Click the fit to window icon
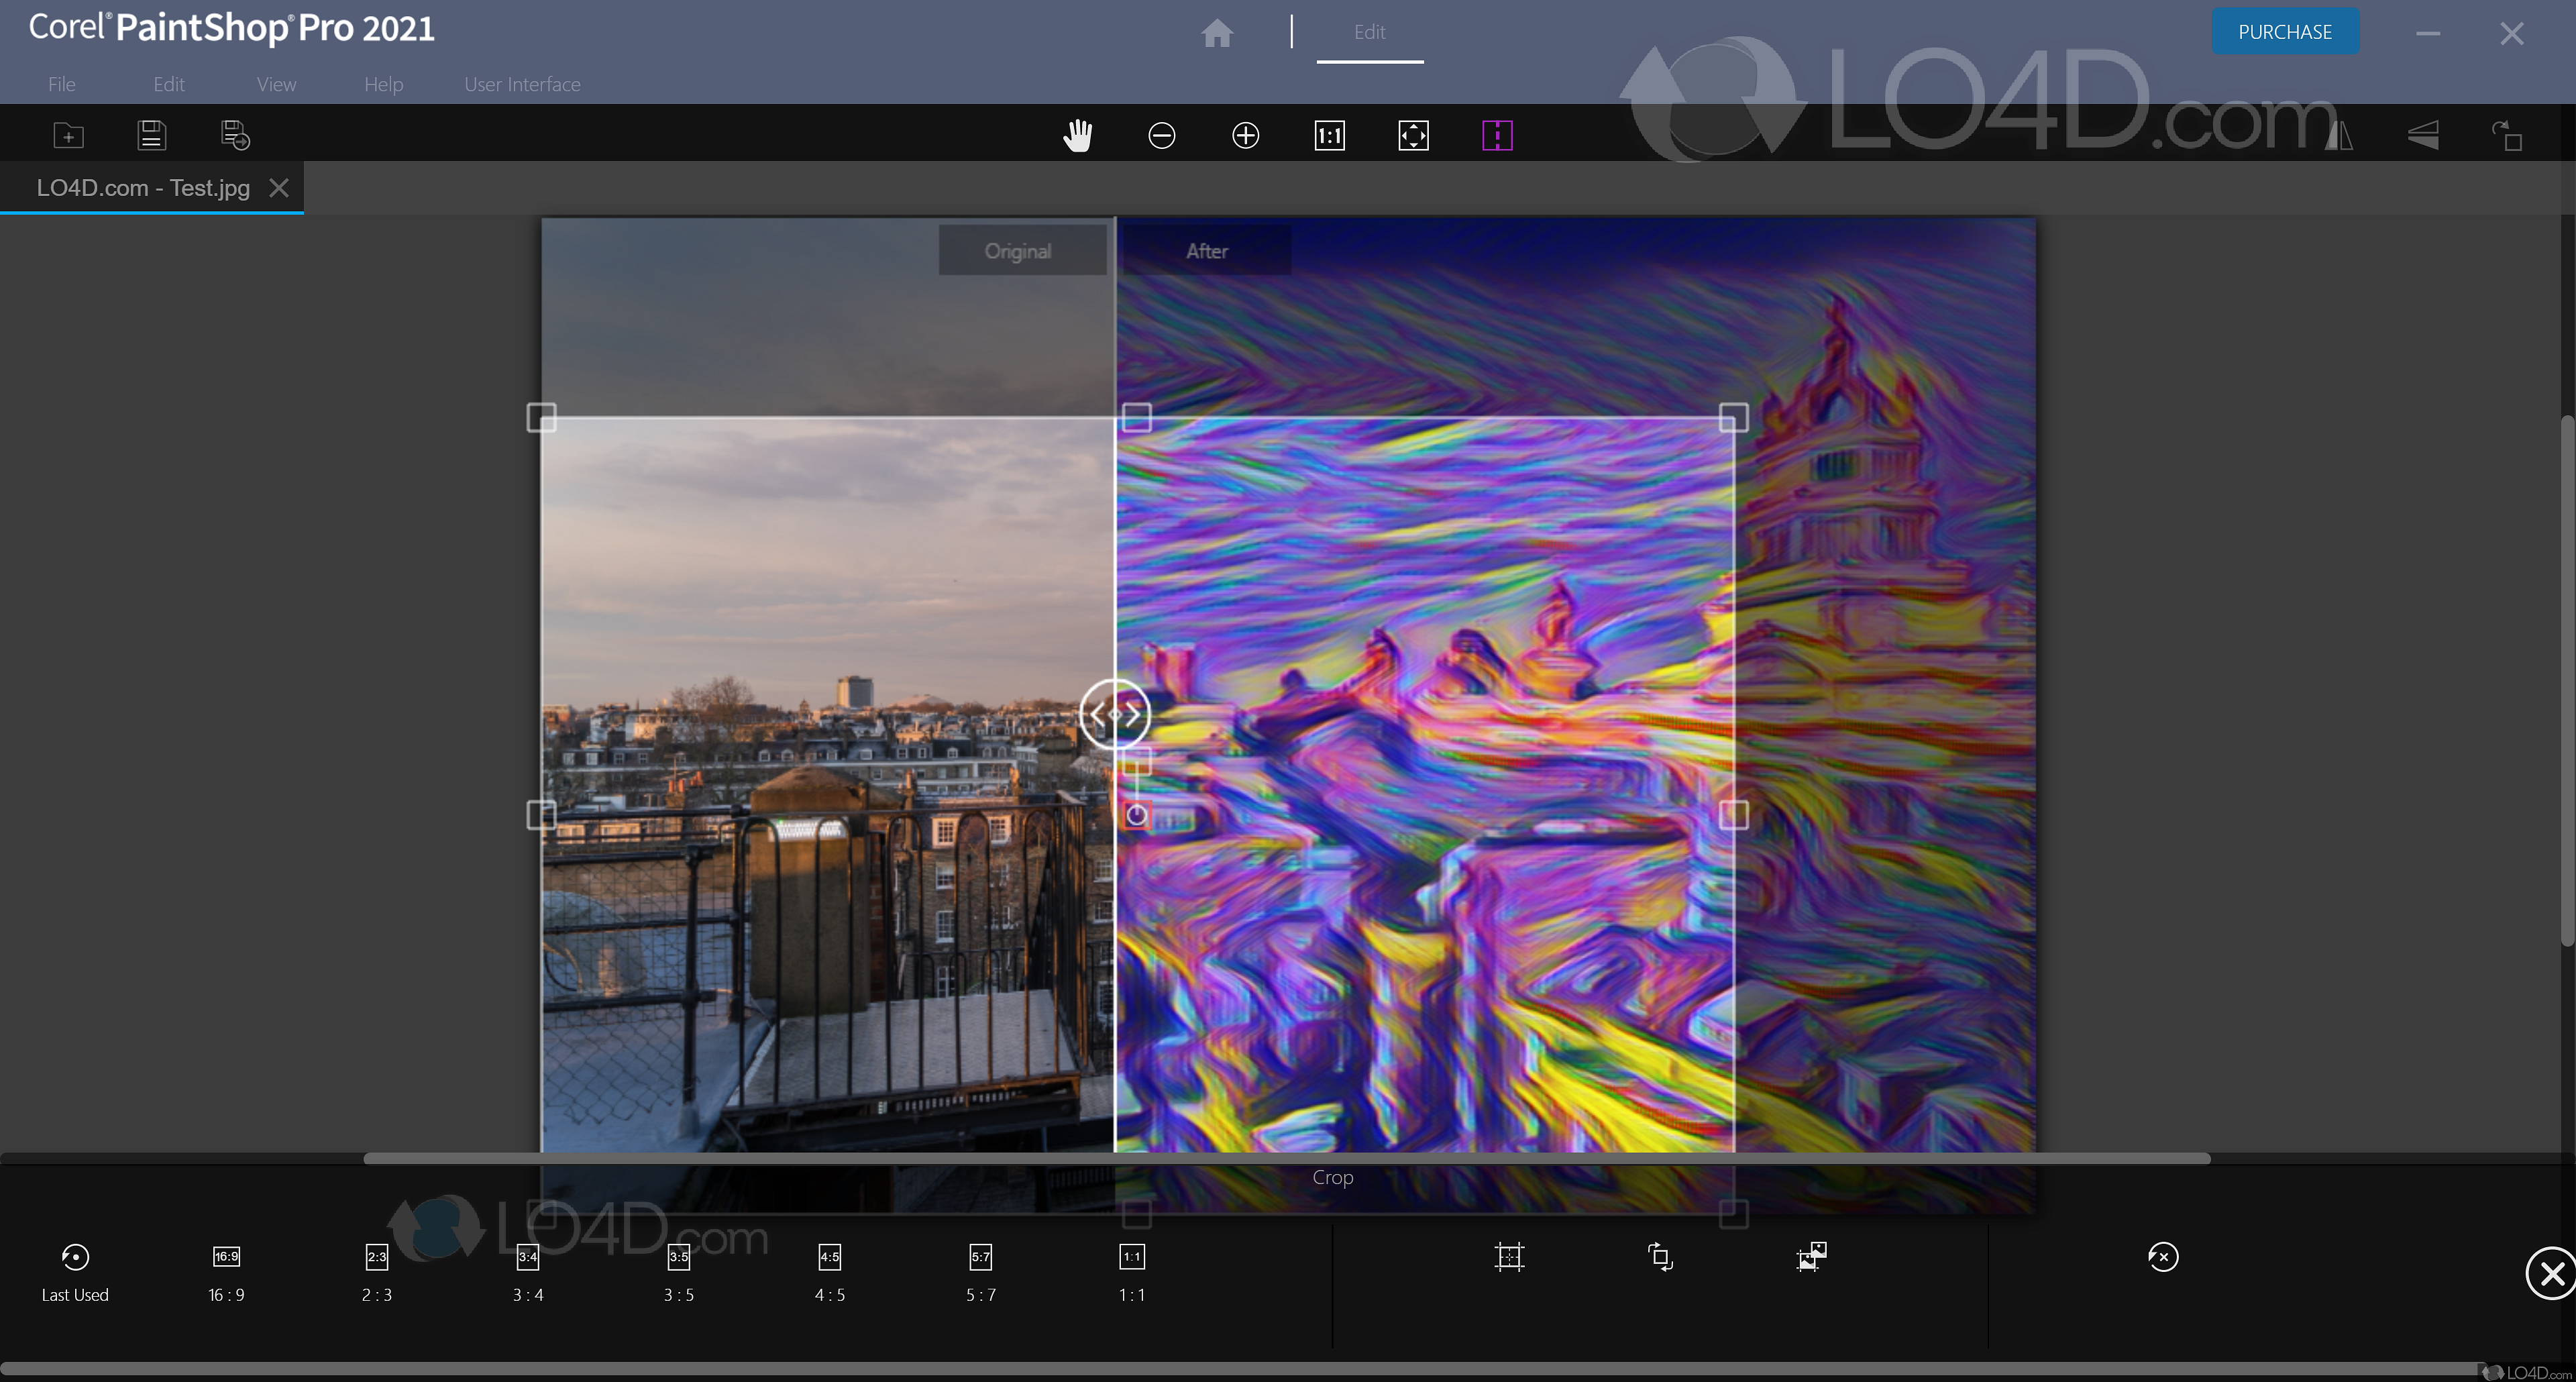 1413,135
